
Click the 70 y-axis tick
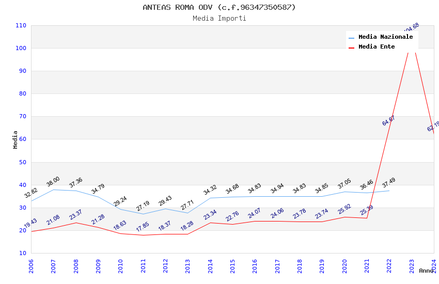[23, 116]
